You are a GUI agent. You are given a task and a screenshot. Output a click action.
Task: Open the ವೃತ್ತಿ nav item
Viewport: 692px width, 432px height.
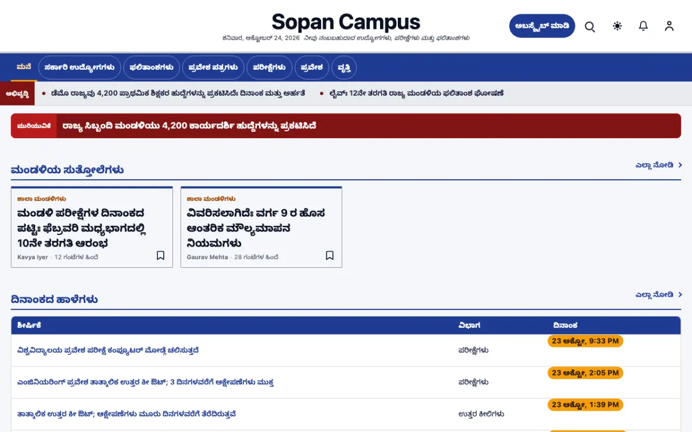tap(344, 67)
